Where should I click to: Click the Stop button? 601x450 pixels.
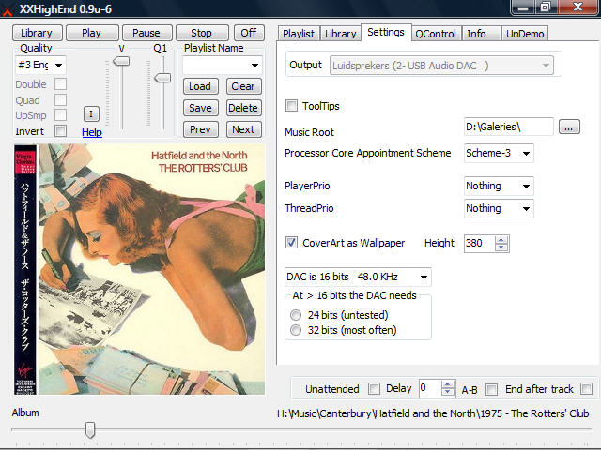click(x=202, y=33)
